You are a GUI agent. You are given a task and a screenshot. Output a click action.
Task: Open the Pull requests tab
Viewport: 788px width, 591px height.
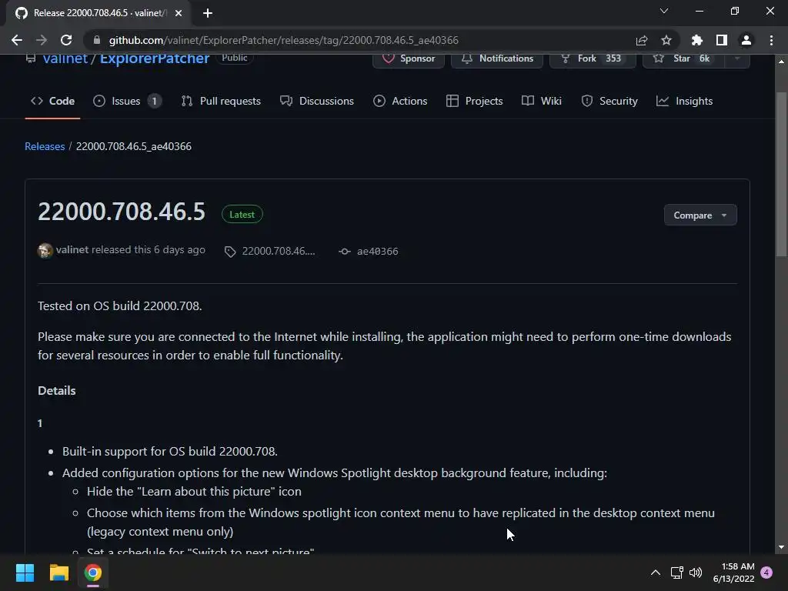pos(221,101)
